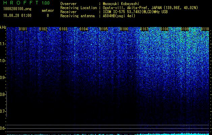Click the 1.0 kHz axis label
Viewport: 212px width, 135px height.
coord(3,61)
